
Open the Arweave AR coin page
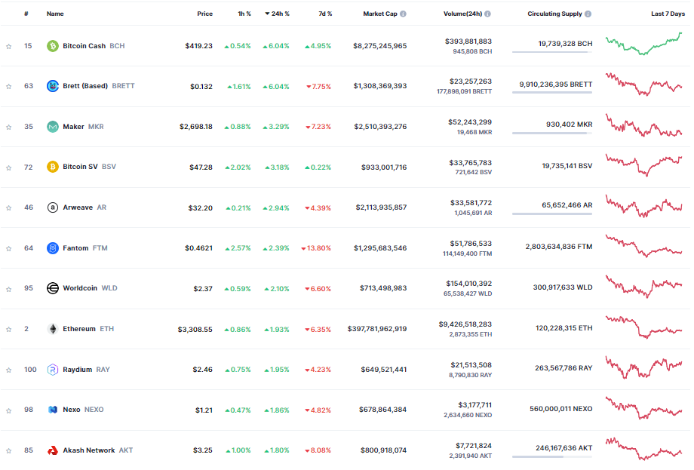tap(84, 207)
